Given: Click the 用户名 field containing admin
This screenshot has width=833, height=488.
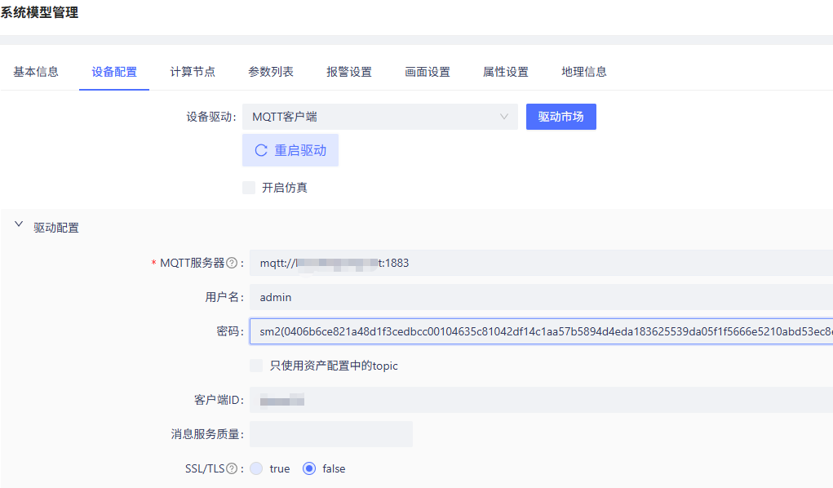Looking at the screenshot, I should (x=542, y=297).
